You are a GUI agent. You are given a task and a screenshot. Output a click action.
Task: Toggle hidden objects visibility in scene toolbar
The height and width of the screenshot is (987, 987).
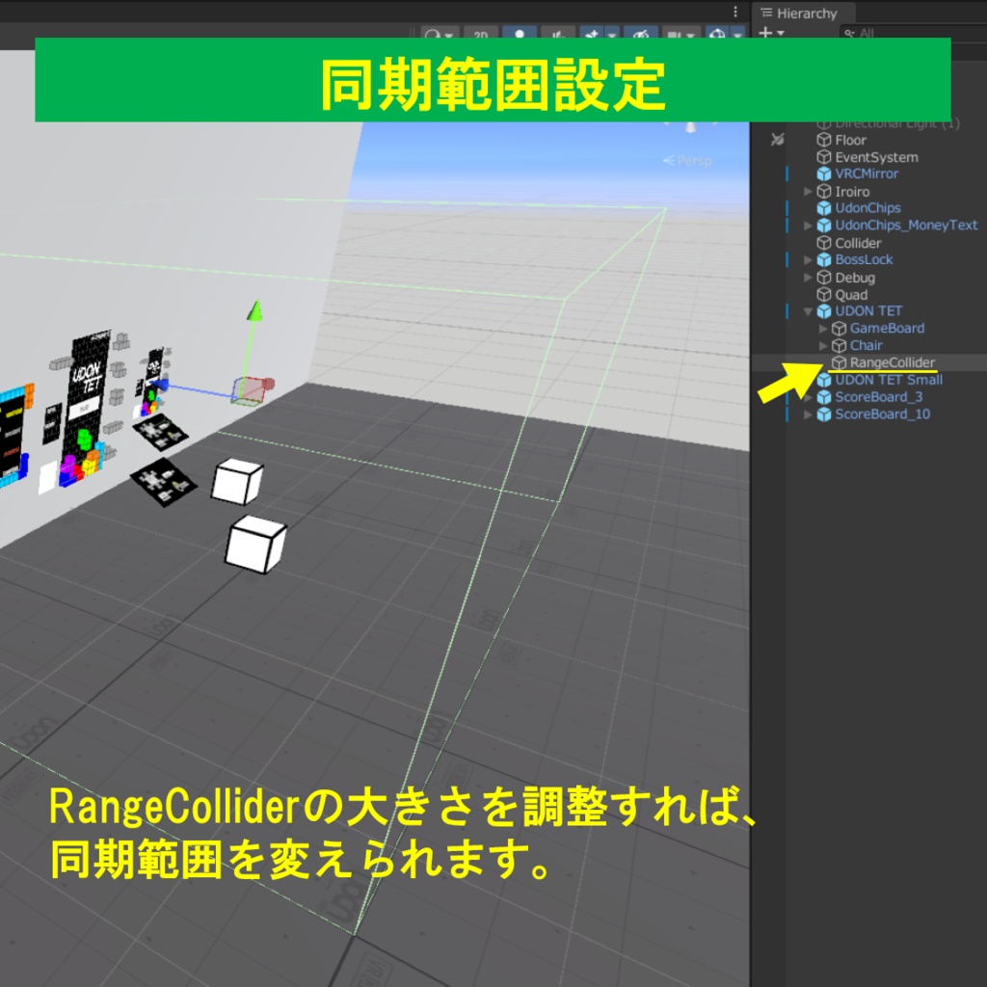pos(641,33)
